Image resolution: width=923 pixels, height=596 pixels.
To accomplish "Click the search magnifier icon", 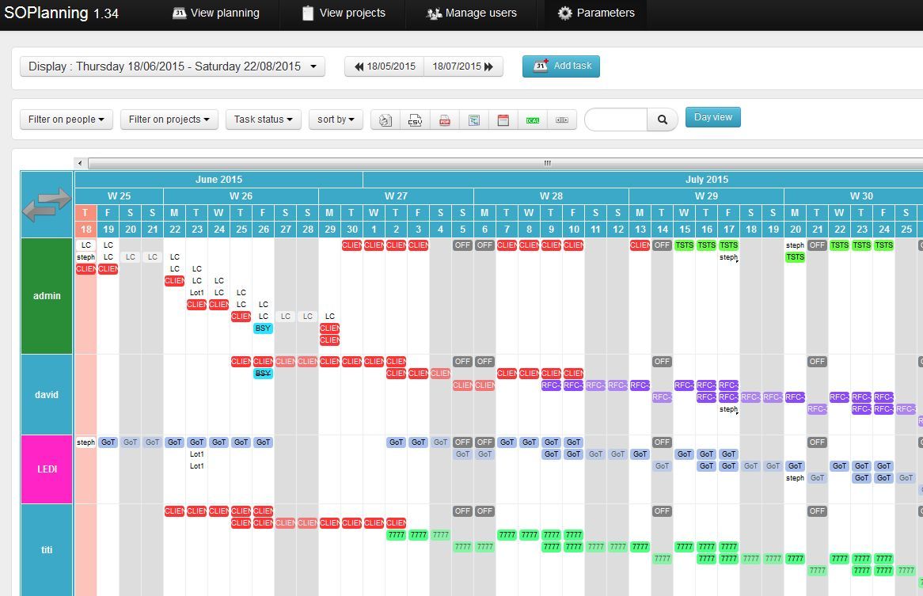I will coord(662,120).
